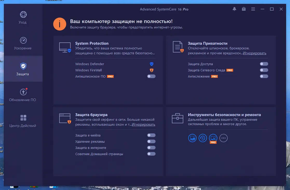
Task: Click the Защита Доступа label
Action: (200, 64)
